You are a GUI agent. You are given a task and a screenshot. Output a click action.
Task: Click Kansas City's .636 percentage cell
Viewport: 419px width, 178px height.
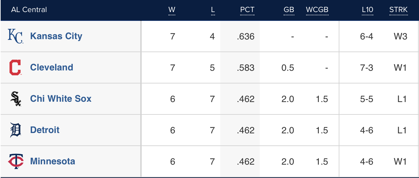pyautogui.click(x=246, y=36)
